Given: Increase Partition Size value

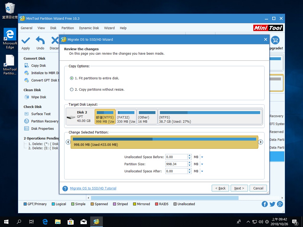Looking at the screenshot, I should pos(190,163).
